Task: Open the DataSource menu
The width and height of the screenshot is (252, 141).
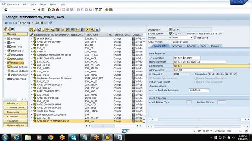Action: point(13,4)
